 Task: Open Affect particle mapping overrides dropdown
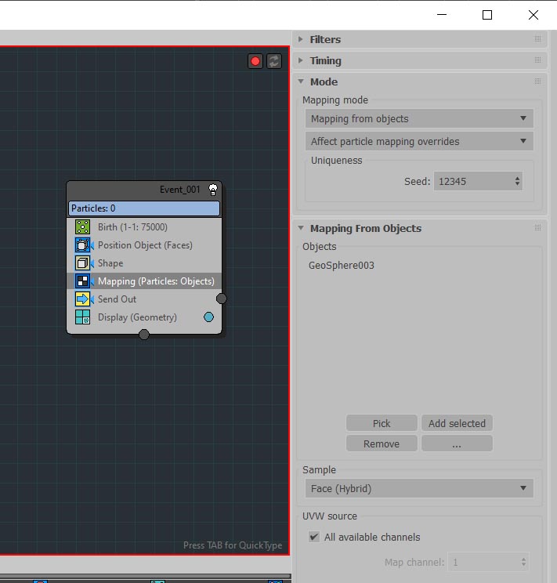[419, 141]
